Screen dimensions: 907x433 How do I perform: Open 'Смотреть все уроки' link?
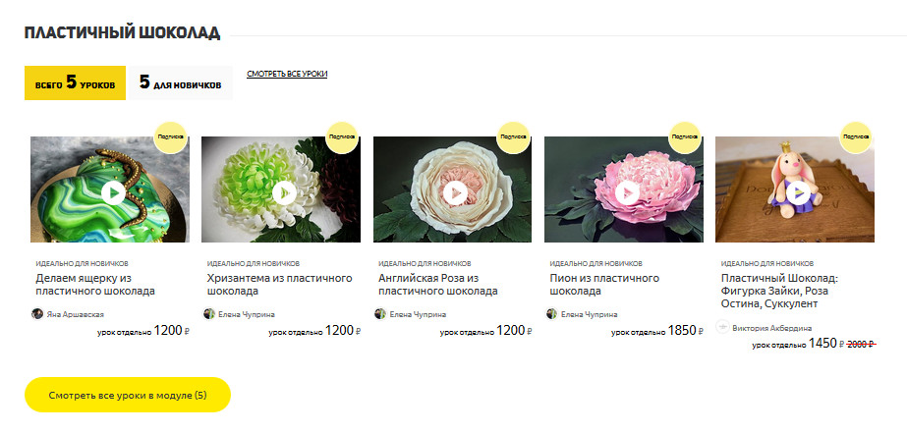tap(287, 74)
